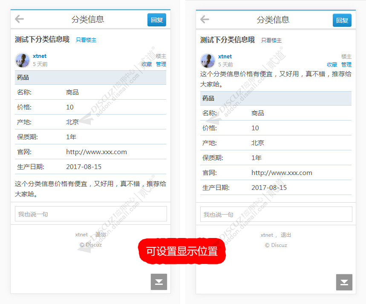Click xtnet footer link in left phone
The width and height of the screenshot is (366, 304).
(81, 235)
